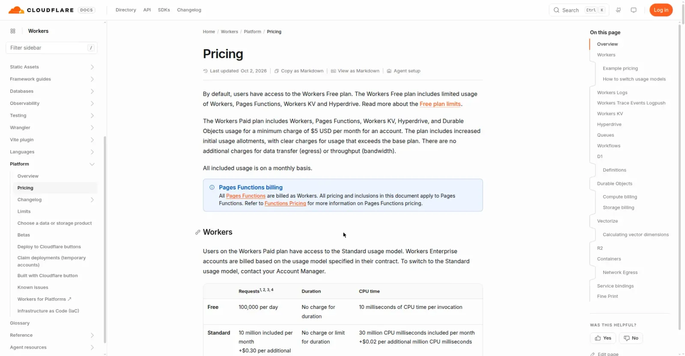
Task: Click the thumbs-down No feedback button
Action: 631,338
